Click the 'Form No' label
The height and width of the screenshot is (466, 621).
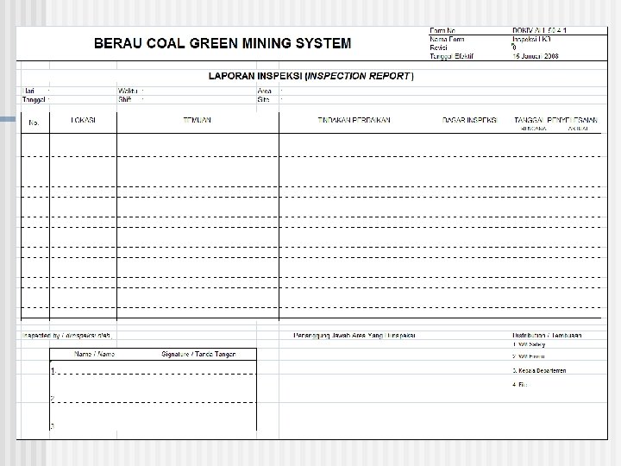[442, 30]
